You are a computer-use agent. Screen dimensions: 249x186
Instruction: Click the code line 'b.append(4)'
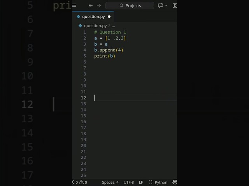[109, 50]
